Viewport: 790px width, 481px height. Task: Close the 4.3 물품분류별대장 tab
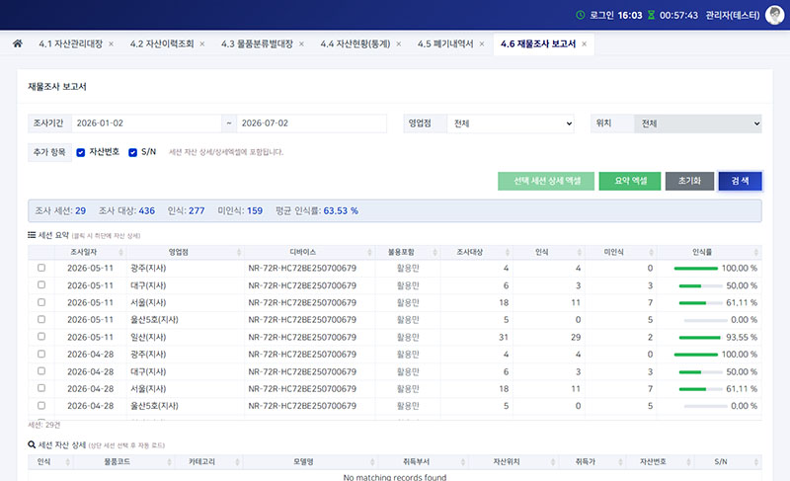click(301, 44)
